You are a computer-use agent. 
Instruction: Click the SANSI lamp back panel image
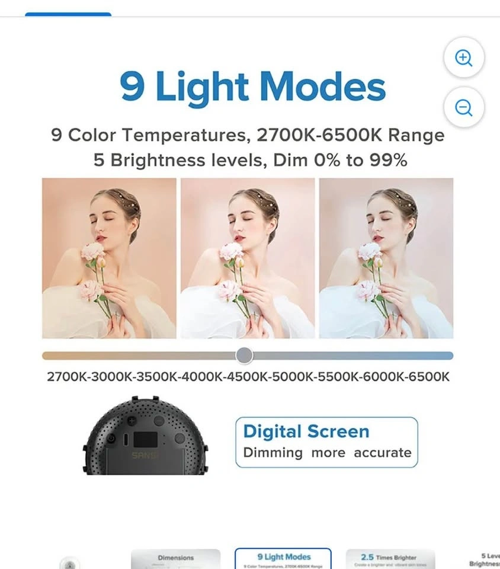[145, 436]
